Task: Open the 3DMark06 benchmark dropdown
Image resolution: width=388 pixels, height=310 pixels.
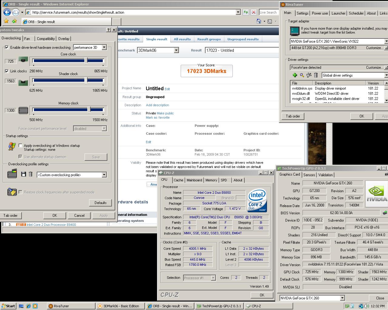Action: point(176,50)
